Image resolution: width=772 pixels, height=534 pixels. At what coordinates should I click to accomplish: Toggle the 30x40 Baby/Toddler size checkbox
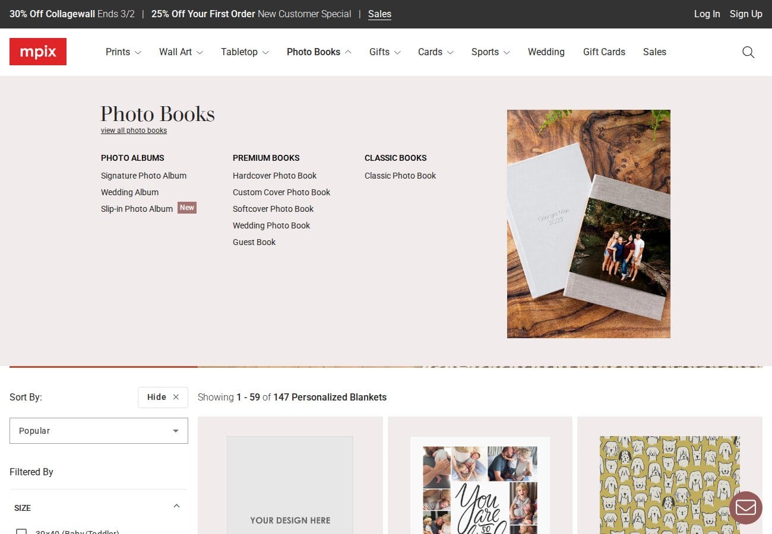pos(21,532)
